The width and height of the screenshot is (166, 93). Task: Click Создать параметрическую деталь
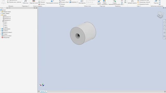[x=114, y=2]
